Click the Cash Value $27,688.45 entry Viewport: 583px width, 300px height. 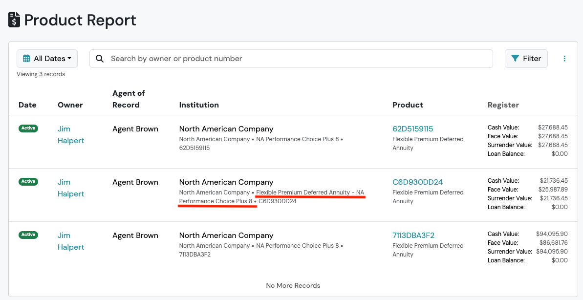[528, 127]
